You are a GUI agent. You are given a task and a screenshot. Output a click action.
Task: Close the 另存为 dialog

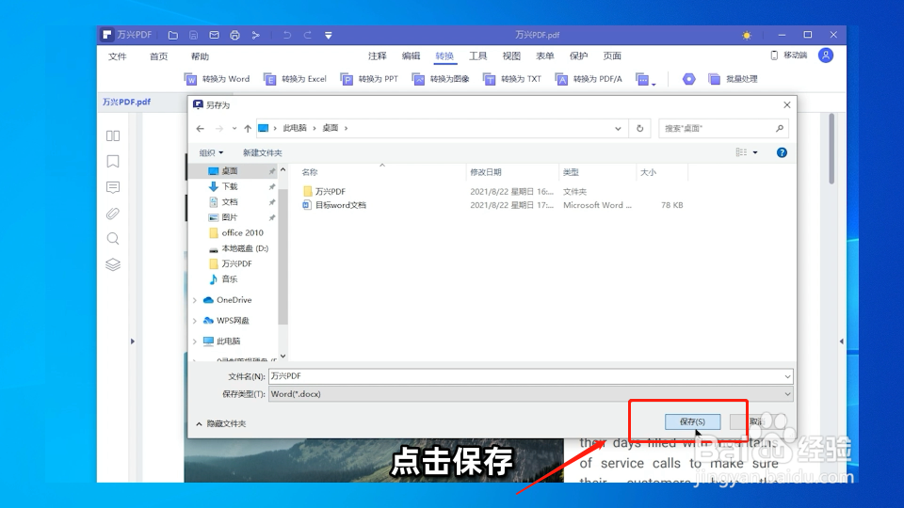[787, 104]
